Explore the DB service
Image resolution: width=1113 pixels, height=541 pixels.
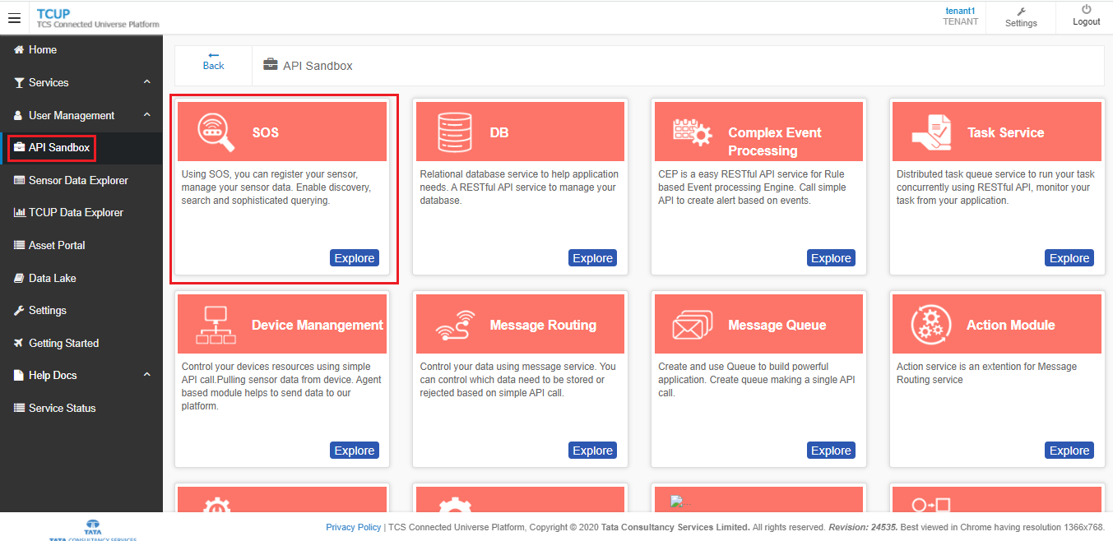click(592, 258)
